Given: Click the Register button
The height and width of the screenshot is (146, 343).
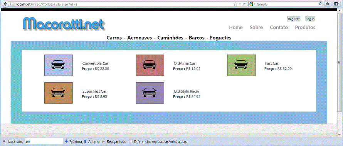Looking at the screenshot, I should click(x=294, y=19).
